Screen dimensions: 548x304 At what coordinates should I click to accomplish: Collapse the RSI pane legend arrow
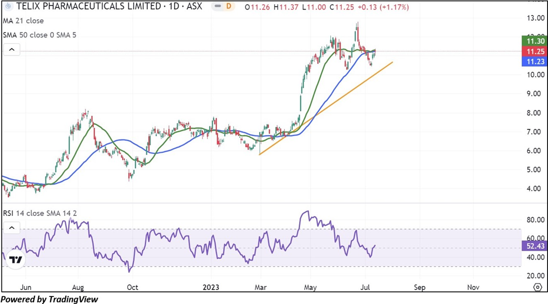[x=12, y=228]
